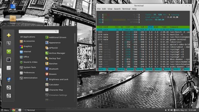Screen dimensions: 199x112
Task: Open the Terminal File menu
Action: 99,9
